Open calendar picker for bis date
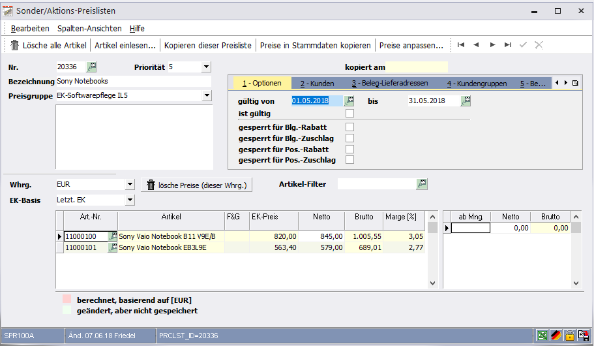 click(x=466, y=101)
